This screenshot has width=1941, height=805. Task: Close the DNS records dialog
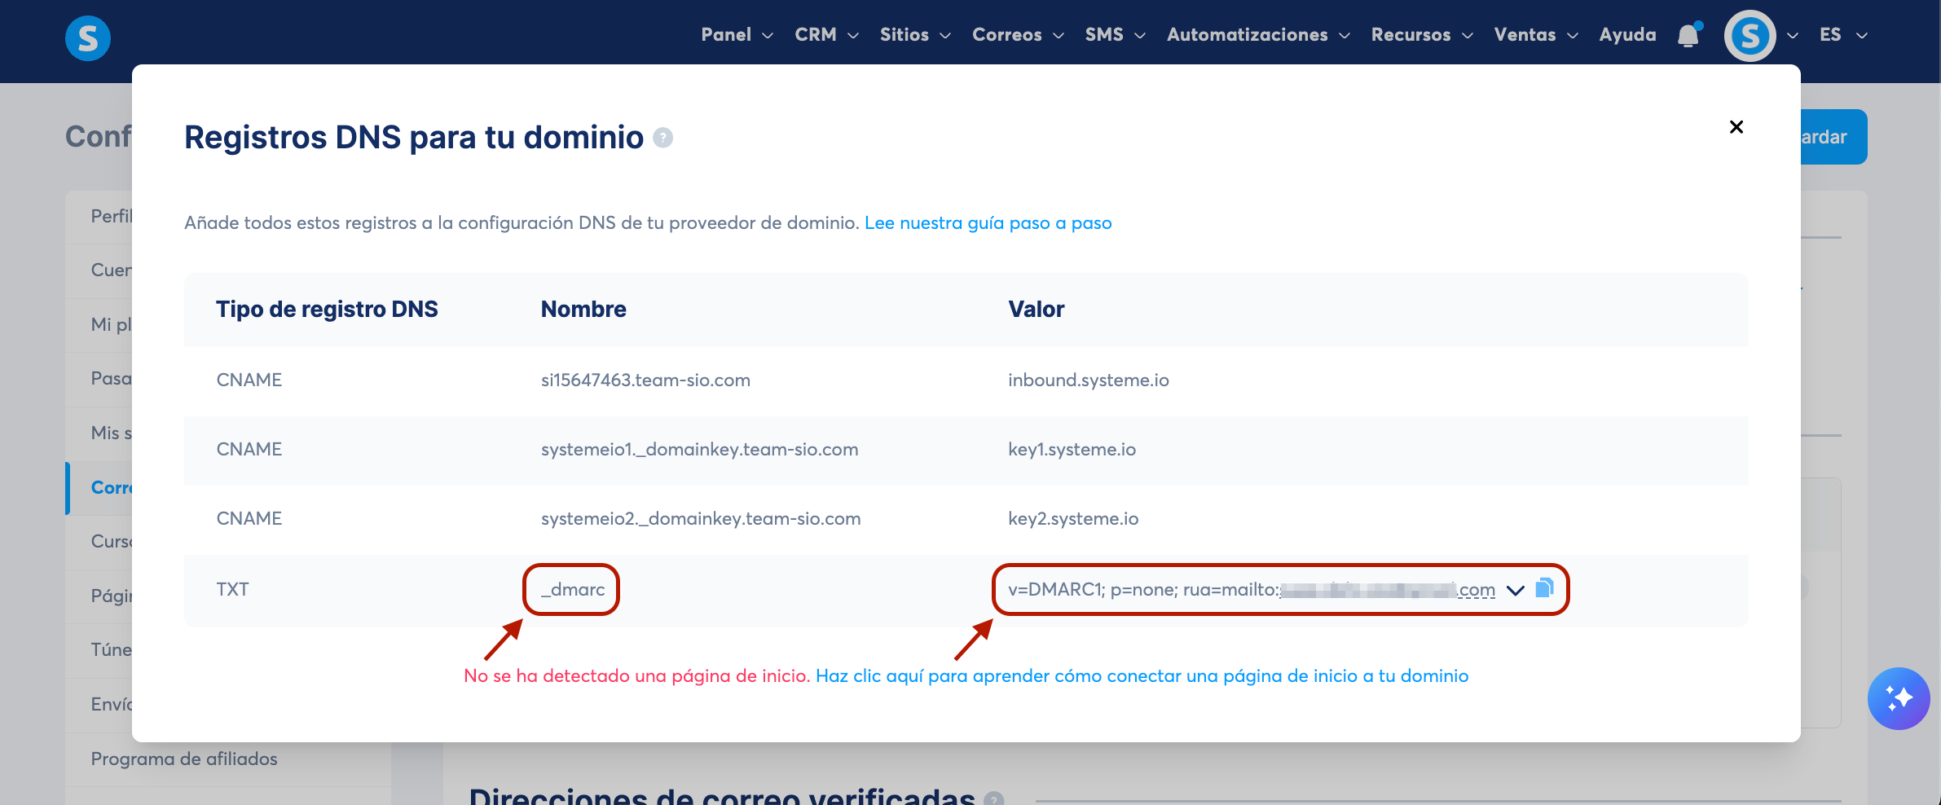click(1736, 127)
